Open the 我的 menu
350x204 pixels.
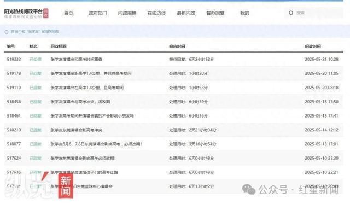[244, 13]
